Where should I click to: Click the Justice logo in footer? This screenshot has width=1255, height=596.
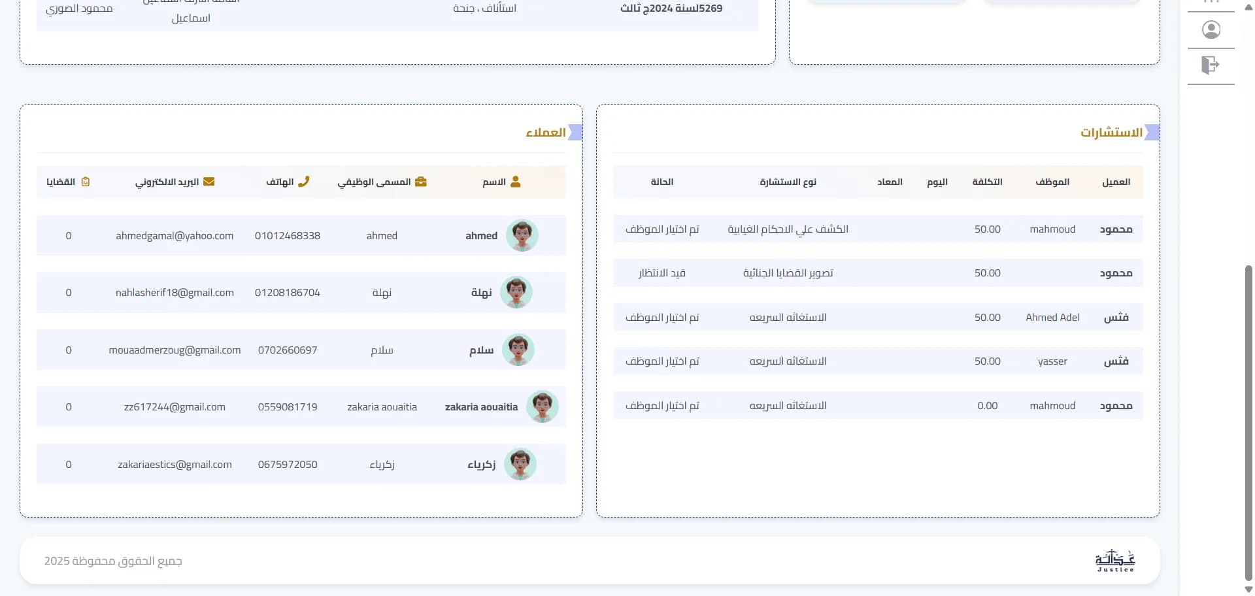tap(1115, 561)
